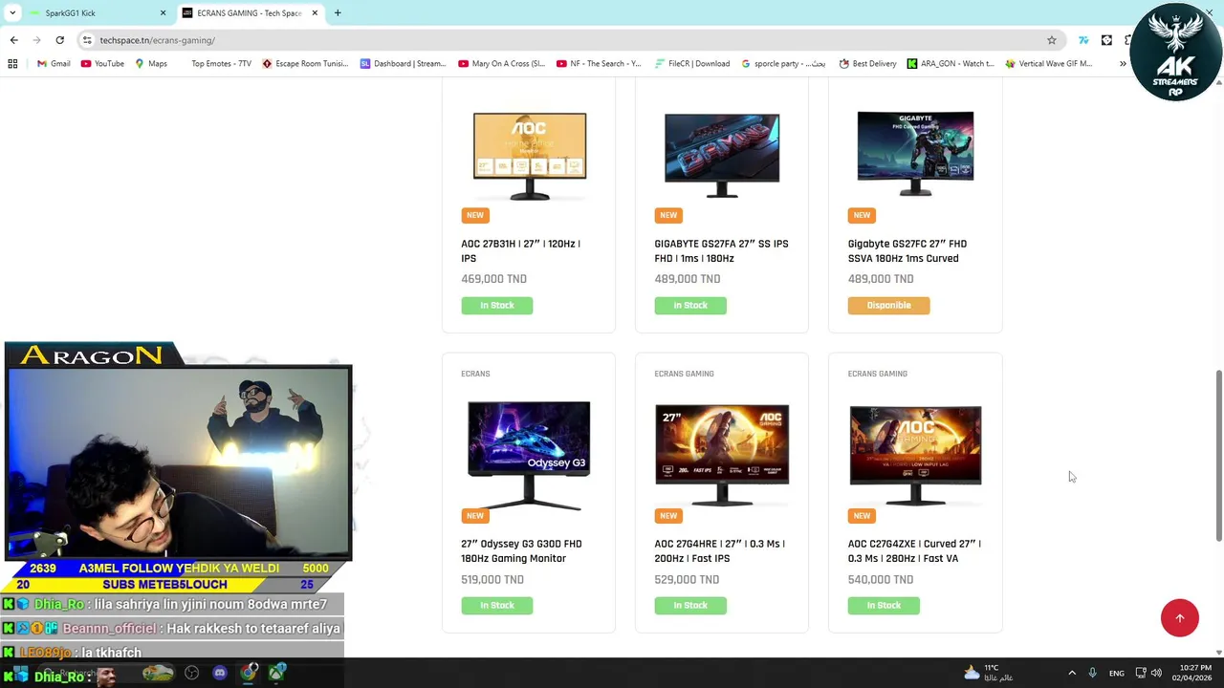This screenshot has width=1224, height=688.
Task: Open the volume control in system tray
Action: [x=1156, y=673]
